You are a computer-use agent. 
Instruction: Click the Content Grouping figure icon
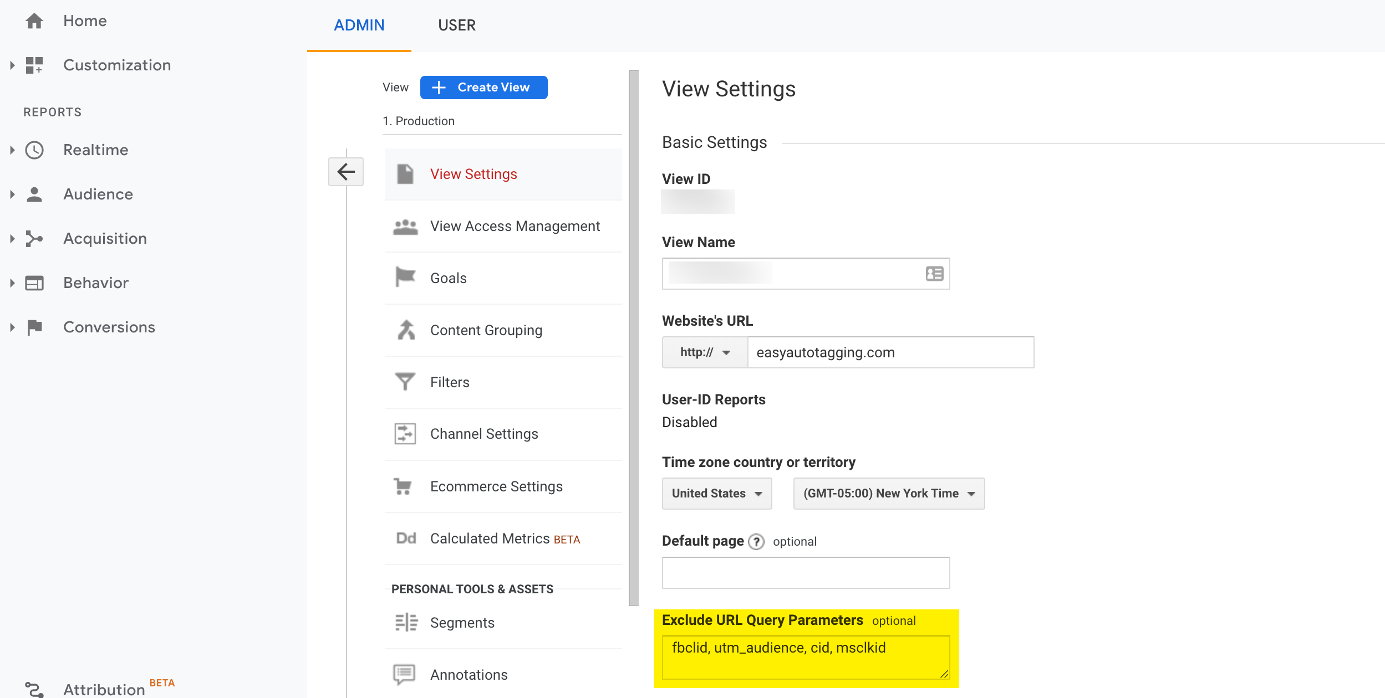pyautogui.click(x=406, y=330)
